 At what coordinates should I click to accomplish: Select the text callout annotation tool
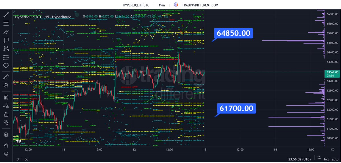click(x=6, y=40)
